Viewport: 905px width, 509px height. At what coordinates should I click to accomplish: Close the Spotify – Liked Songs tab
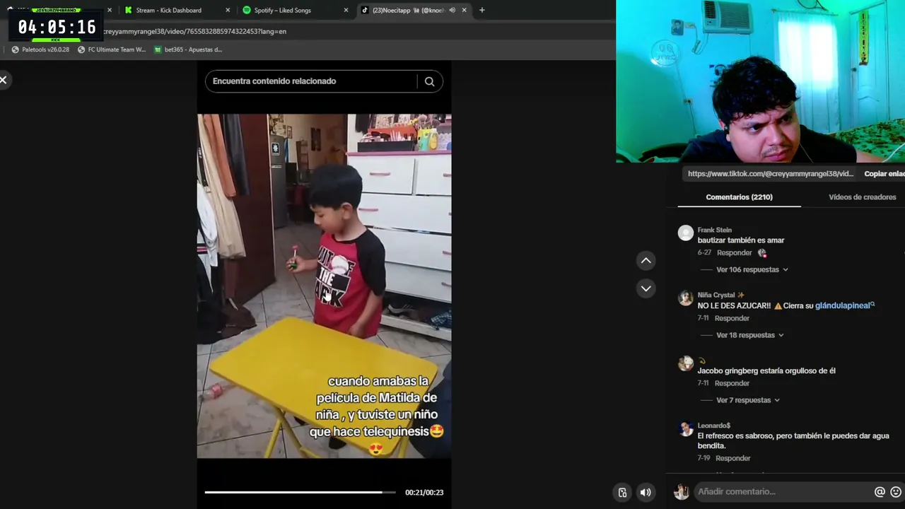click(346, 10)
